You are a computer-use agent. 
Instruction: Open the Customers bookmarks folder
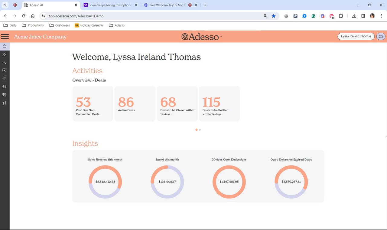coord(60,25)
